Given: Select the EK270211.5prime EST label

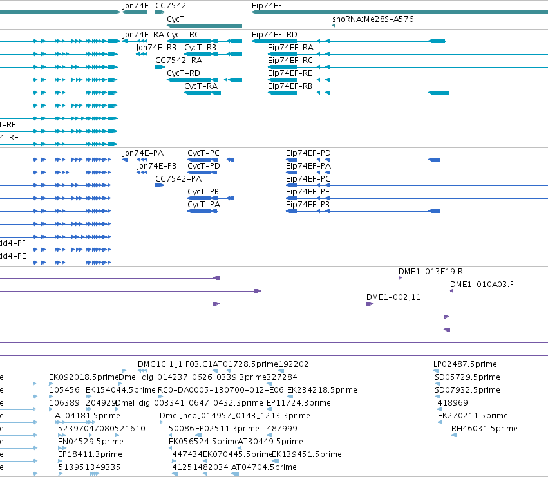Looking at the screenshot, I should pyautogui.click(x=473, y=416).
